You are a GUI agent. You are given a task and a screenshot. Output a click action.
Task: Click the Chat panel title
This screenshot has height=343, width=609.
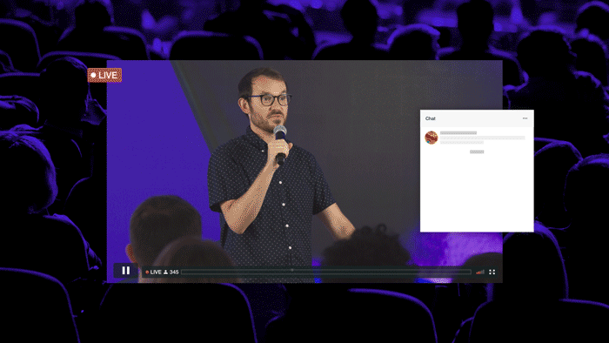pyautogui.click(x=431, y=118)
